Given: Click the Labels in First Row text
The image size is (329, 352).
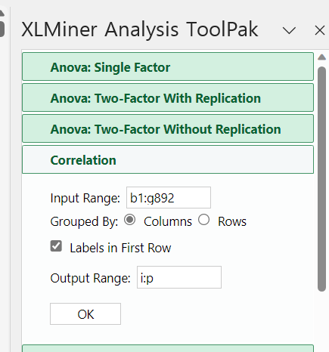Looking at the screenshot, I should [120, 248].
